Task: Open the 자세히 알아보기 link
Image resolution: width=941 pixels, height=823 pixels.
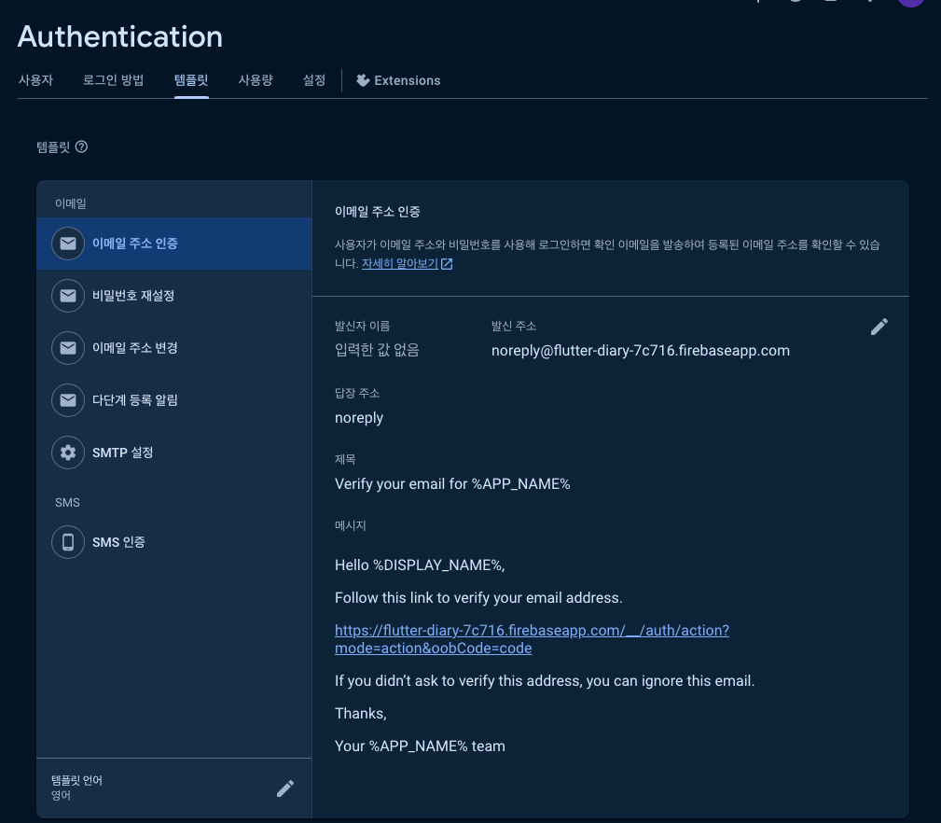Action: pyautogui.click(x=400, y=263)
